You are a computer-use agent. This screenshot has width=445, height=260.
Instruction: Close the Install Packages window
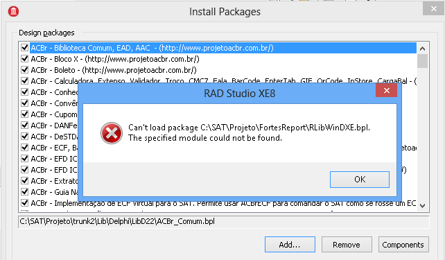click(x=434, y=8)
